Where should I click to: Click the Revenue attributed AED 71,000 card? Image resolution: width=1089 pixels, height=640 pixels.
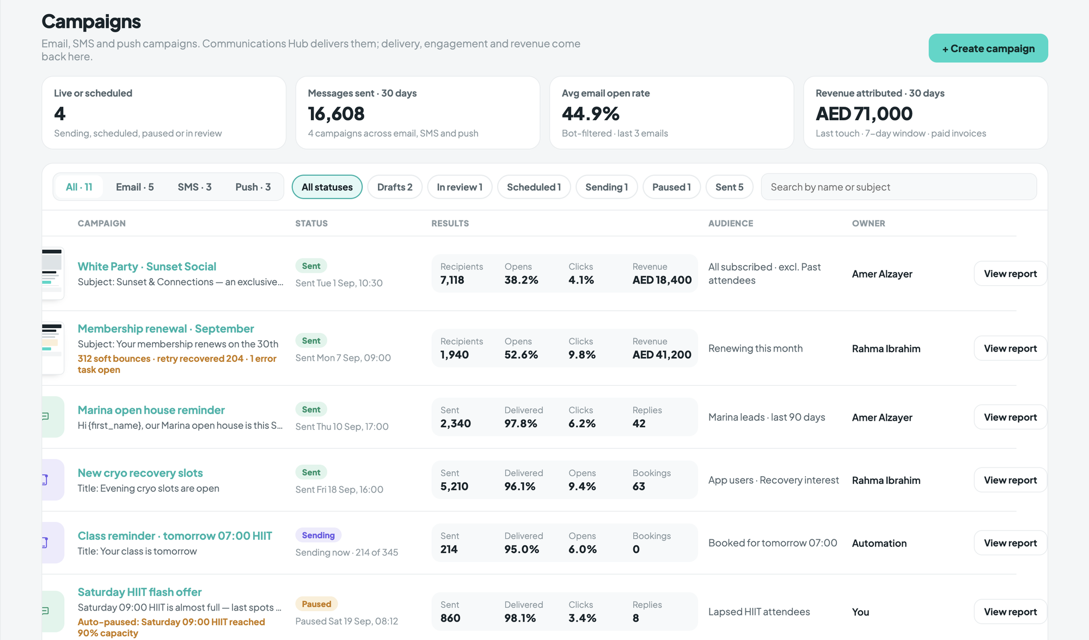(x=925, y=113)
